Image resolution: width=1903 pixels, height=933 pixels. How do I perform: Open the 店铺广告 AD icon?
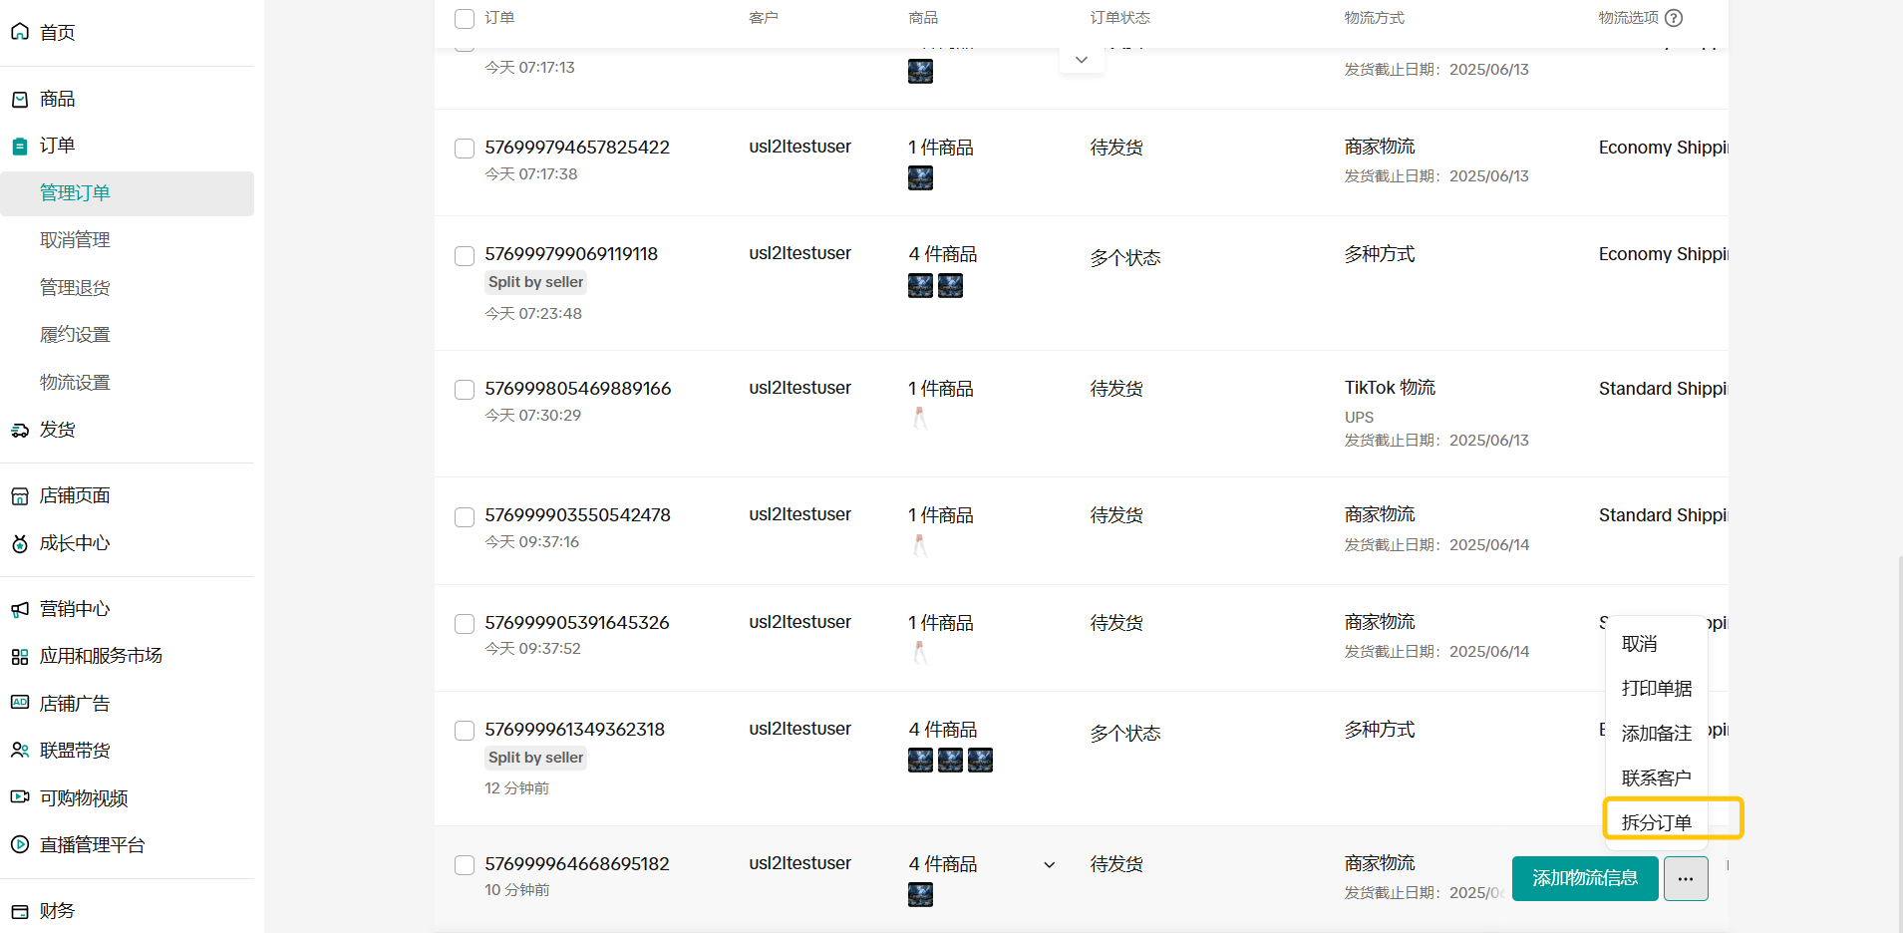20,703
